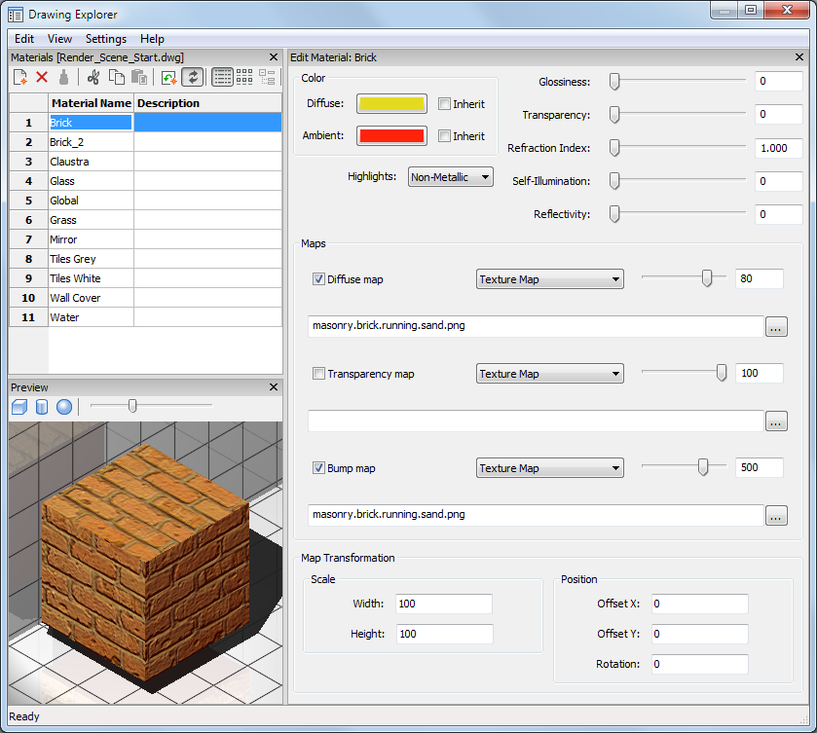Create a new material with the toolbar icon
The height and width of the screenshot is (733, 817).
(20, 77)
